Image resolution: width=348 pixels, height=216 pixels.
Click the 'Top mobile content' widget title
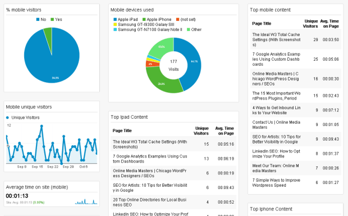point(270,10)
